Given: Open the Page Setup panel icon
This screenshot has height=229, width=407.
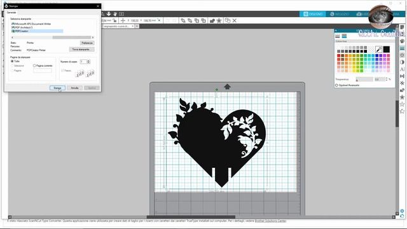Looking at the screenshot, I should 402,27.
